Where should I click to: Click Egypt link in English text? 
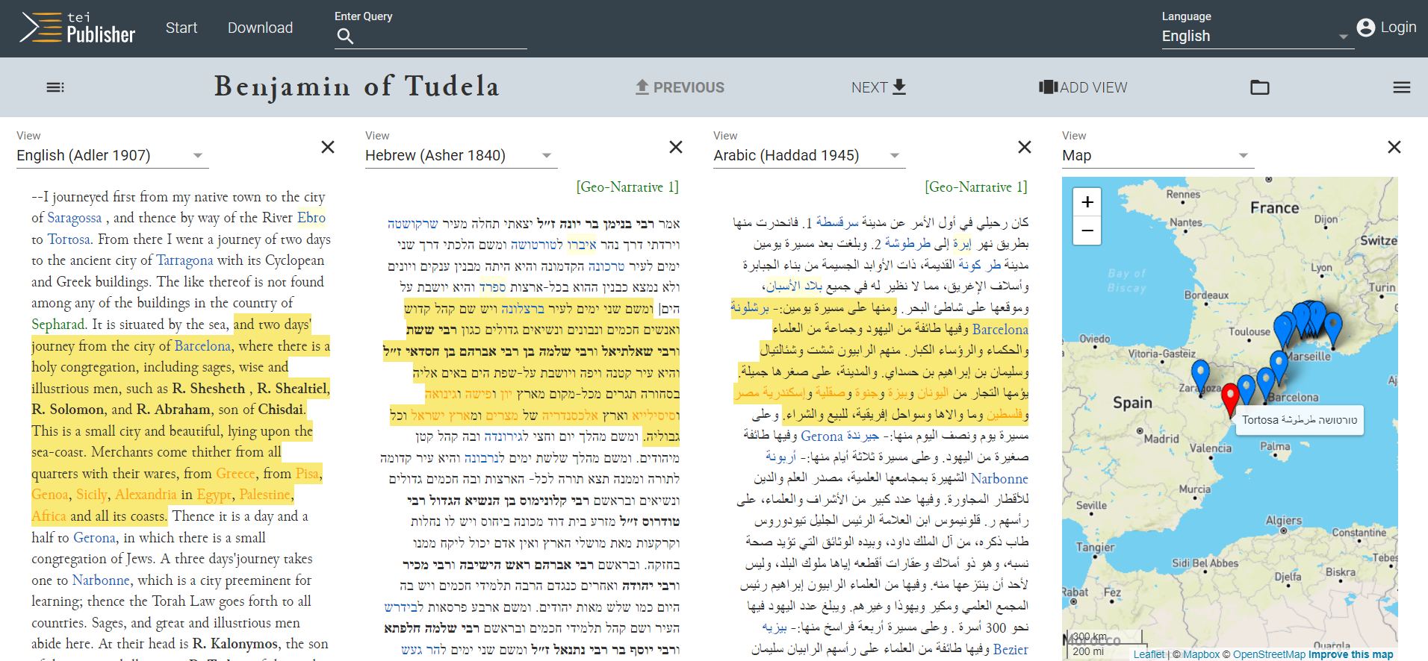pyautogui.click(x=214, y=495)
